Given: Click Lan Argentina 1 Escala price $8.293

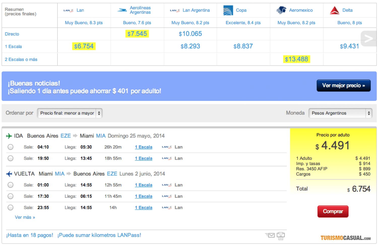Looking at the screenshot, I should point(190,46).
